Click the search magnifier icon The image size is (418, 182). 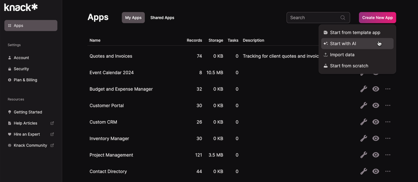[x=343, y=18]
